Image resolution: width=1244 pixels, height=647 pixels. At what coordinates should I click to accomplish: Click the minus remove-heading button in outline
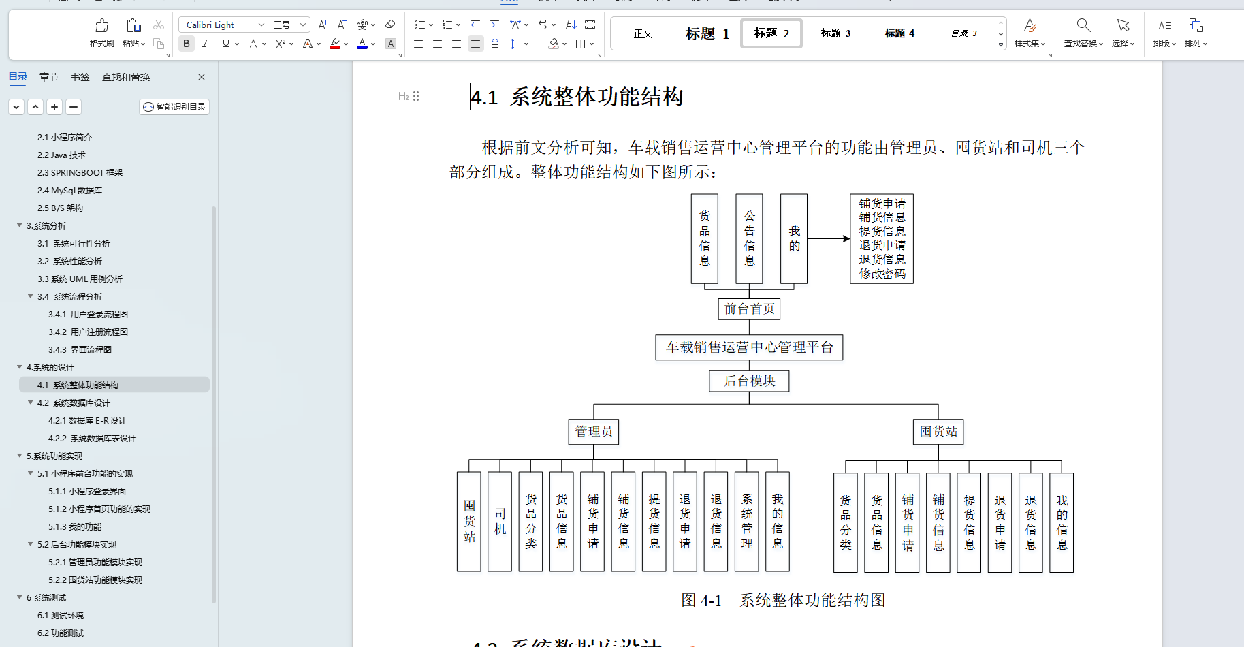[x=74, y=107]
